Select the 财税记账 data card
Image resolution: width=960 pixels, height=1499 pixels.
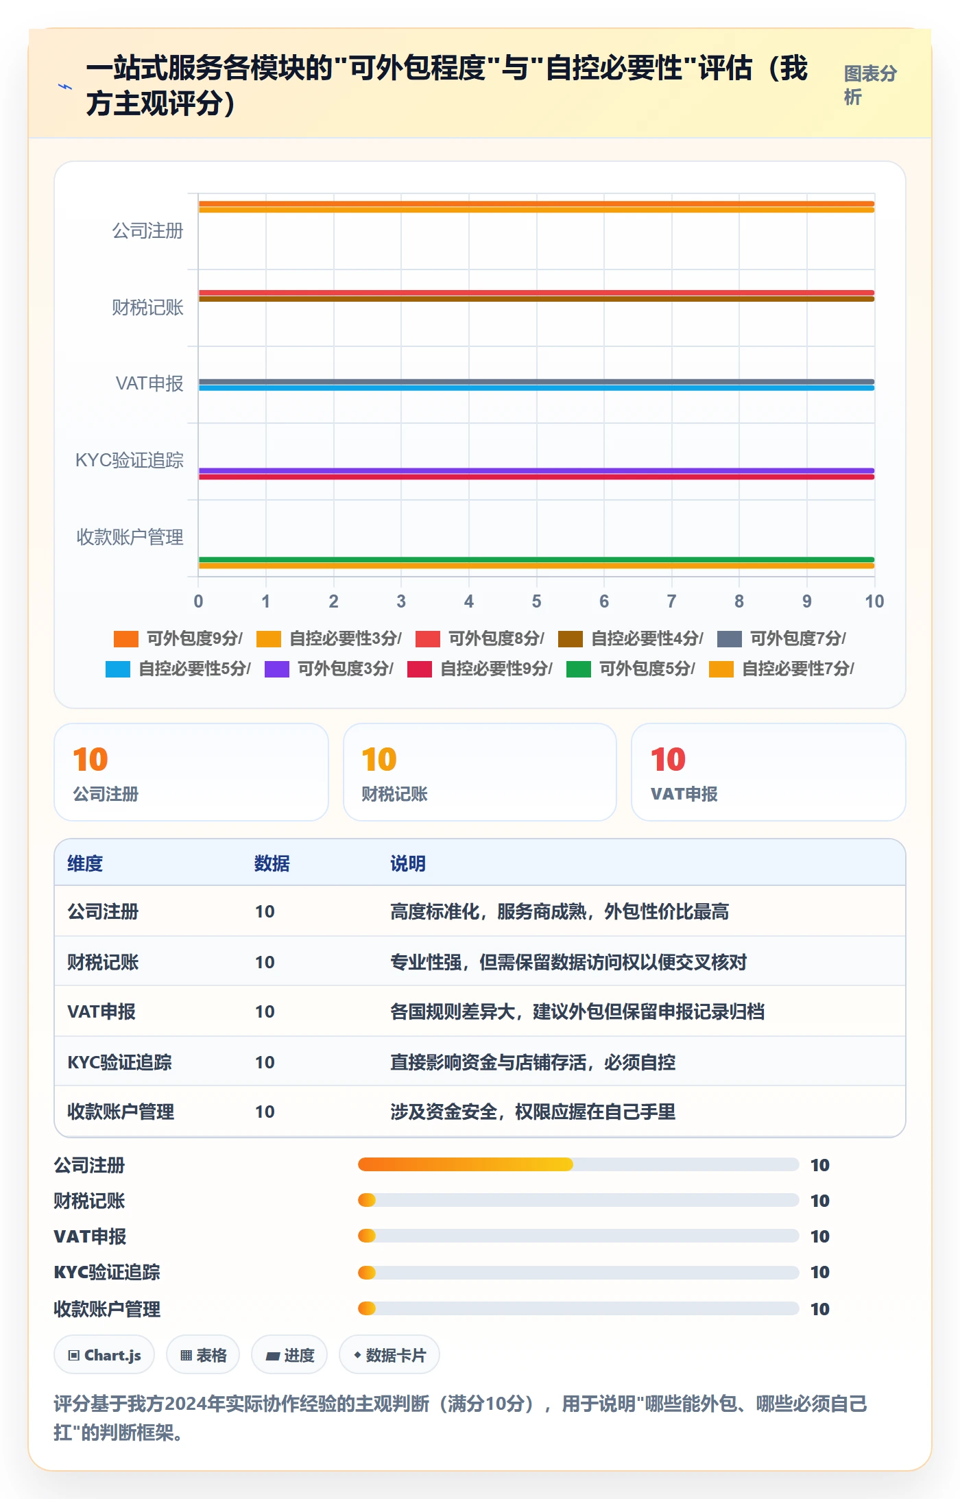click(480, 772)
